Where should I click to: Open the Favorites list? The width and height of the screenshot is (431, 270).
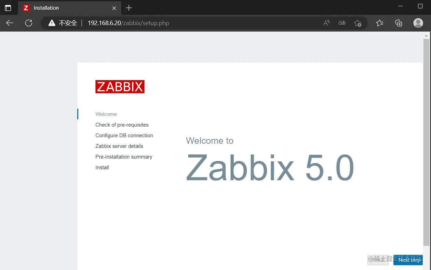click(x=380, y=23)
